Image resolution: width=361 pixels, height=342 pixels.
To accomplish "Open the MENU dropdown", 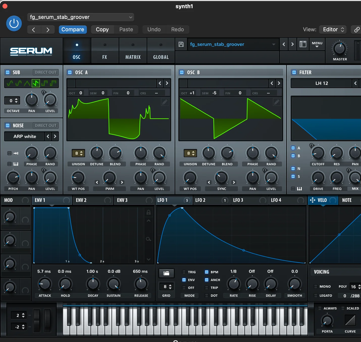I will coord(317,44).
